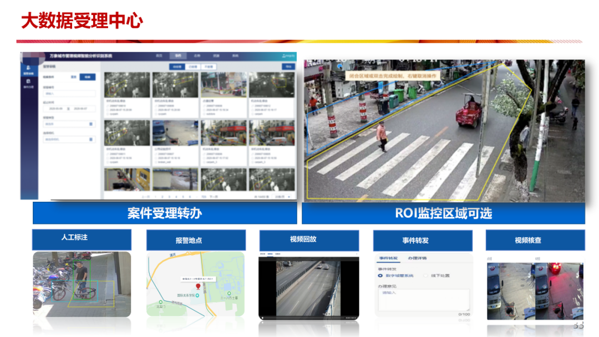This screenshot has width=599, height=337.
Task: Switch to the 办理详情 tab
Action: 417,258
